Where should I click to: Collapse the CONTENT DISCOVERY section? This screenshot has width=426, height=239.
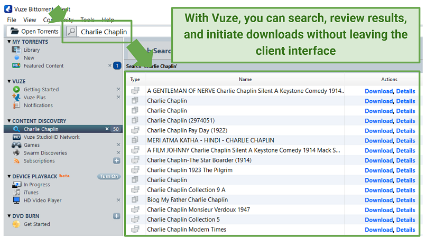pos(9,121)
